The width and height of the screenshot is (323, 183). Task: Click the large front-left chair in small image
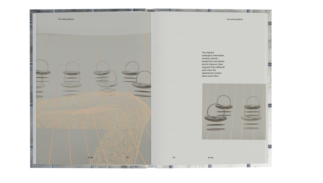tap(215, 117)
